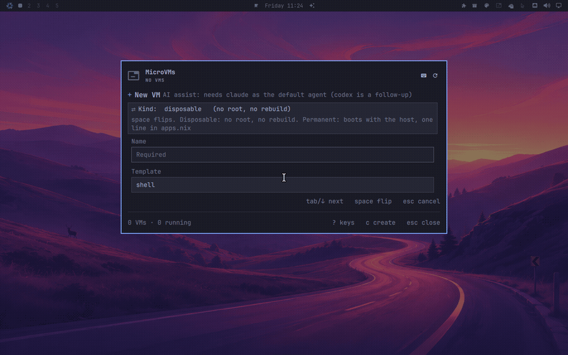Click the keyboard shortcuts icon in the MicroVMs header
The width and height of the screenshot is (568, 355).
click(423, 75)
